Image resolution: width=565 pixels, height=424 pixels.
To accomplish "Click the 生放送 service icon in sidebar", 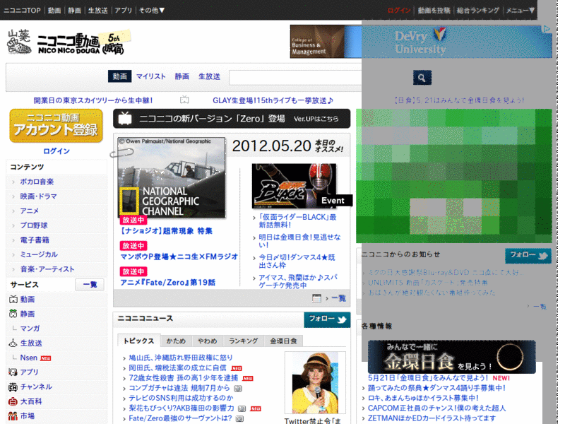I will [13, 343].
